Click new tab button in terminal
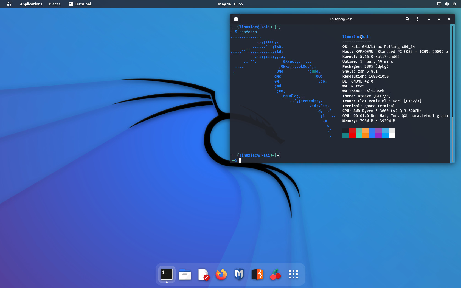 (236, 19)
